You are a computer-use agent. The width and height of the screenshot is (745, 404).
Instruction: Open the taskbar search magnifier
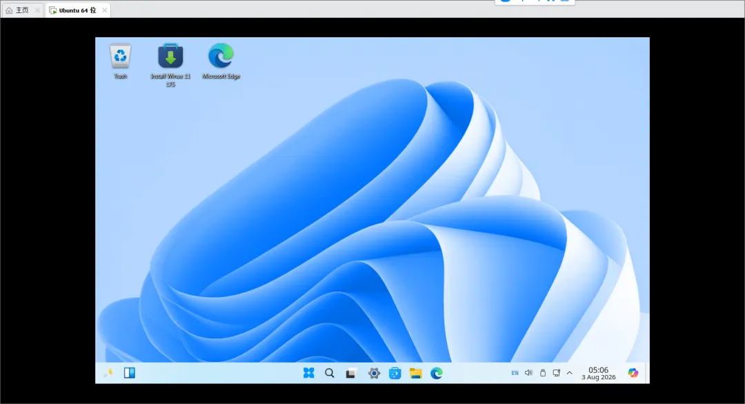(330, 373)
